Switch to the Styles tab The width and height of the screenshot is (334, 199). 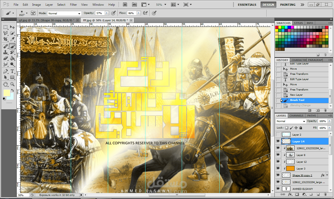(x=298, y=23)
